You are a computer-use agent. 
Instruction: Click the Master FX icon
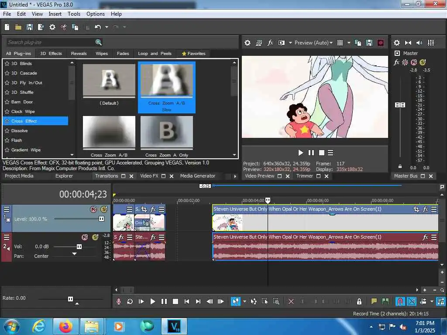[396, 62]
